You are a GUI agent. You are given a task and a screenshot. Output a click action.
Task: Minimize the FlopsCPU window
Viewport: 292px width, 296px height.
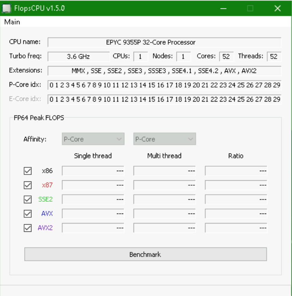click(x=223, y=8)
